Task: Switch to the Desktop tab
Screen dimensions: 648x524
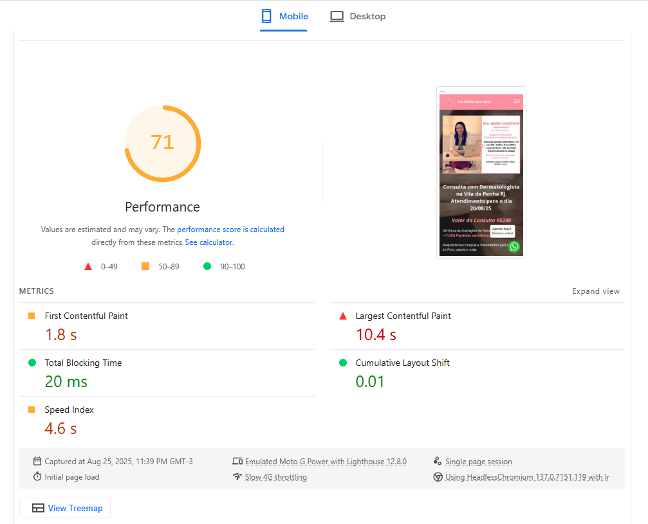Action: point(358,16)
